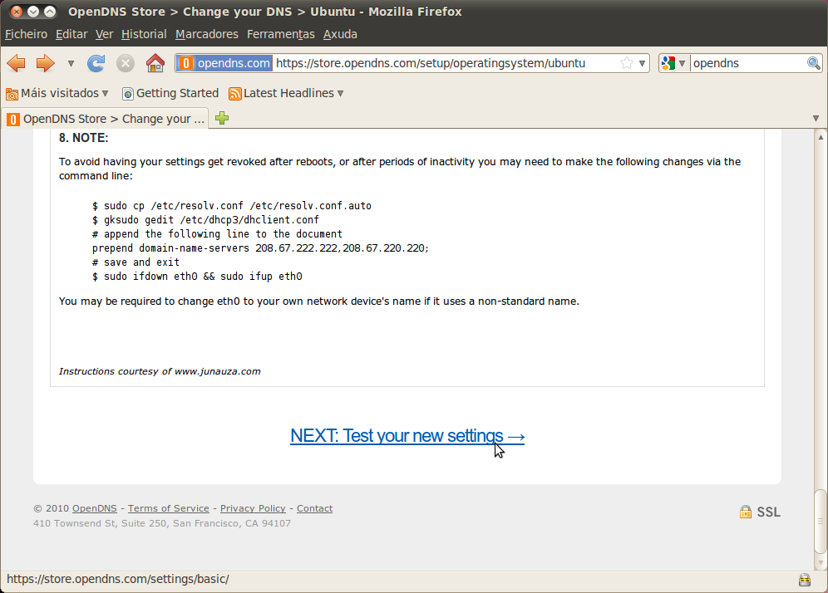
Task: Click the scrollbar down arrow
Action: 821,562
